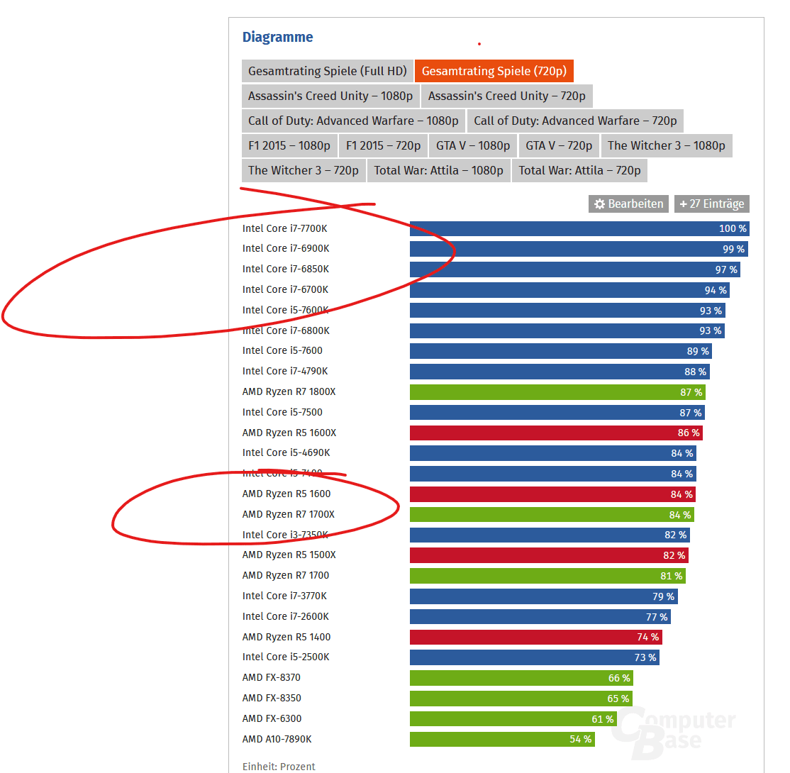This screenshot has width=790, height=773.
Task: Click the A10-7890K 54 % bar
Action: click(502, 739)
